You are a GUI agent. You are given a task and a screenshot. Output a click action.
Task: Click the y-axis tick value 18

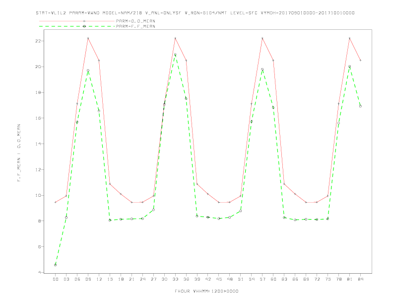tap(38, 92)
